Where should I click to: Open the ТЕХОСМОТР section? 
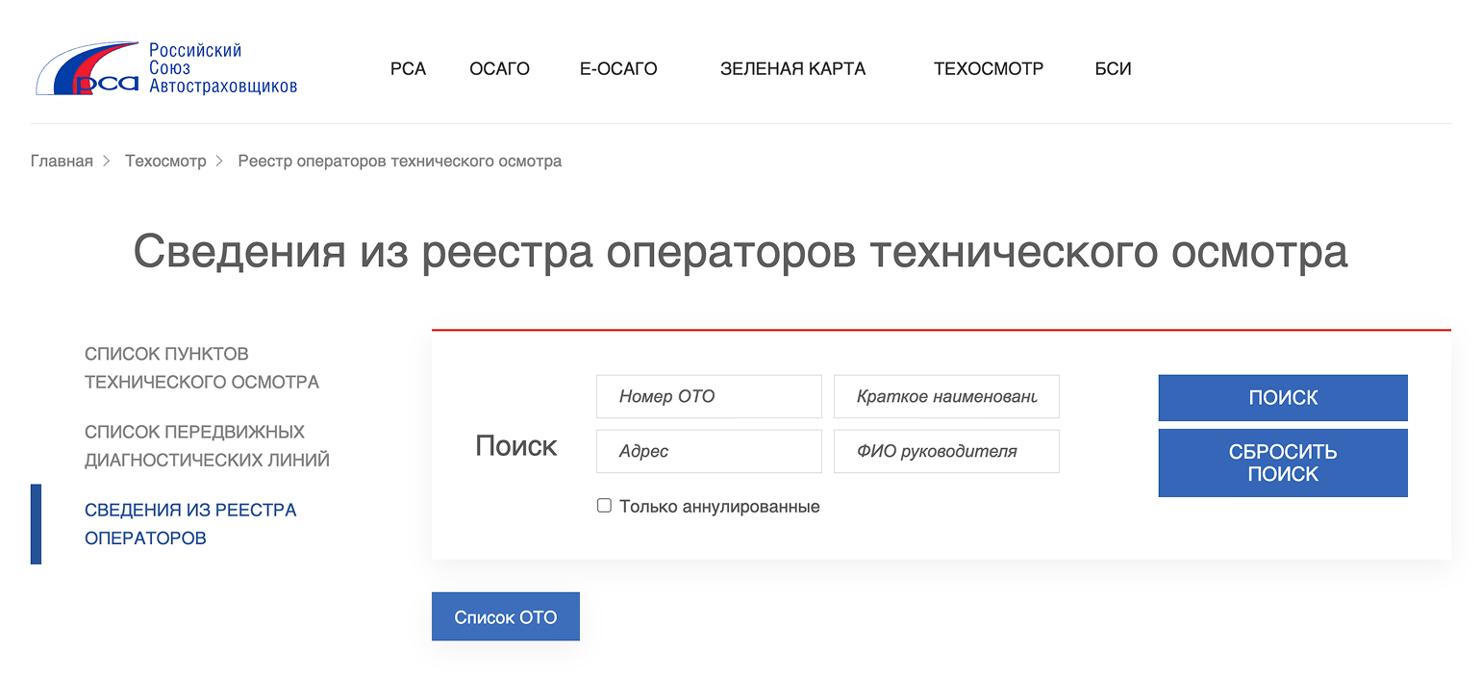click(989, 68)
